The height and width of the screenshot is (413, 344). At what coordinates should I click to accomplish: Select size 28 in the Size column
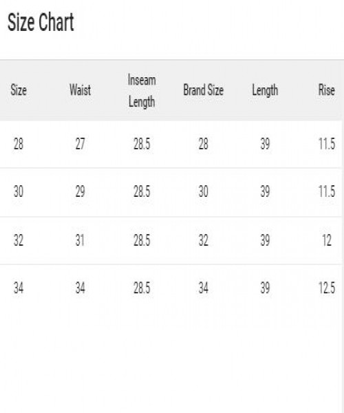tap(19, 144)
